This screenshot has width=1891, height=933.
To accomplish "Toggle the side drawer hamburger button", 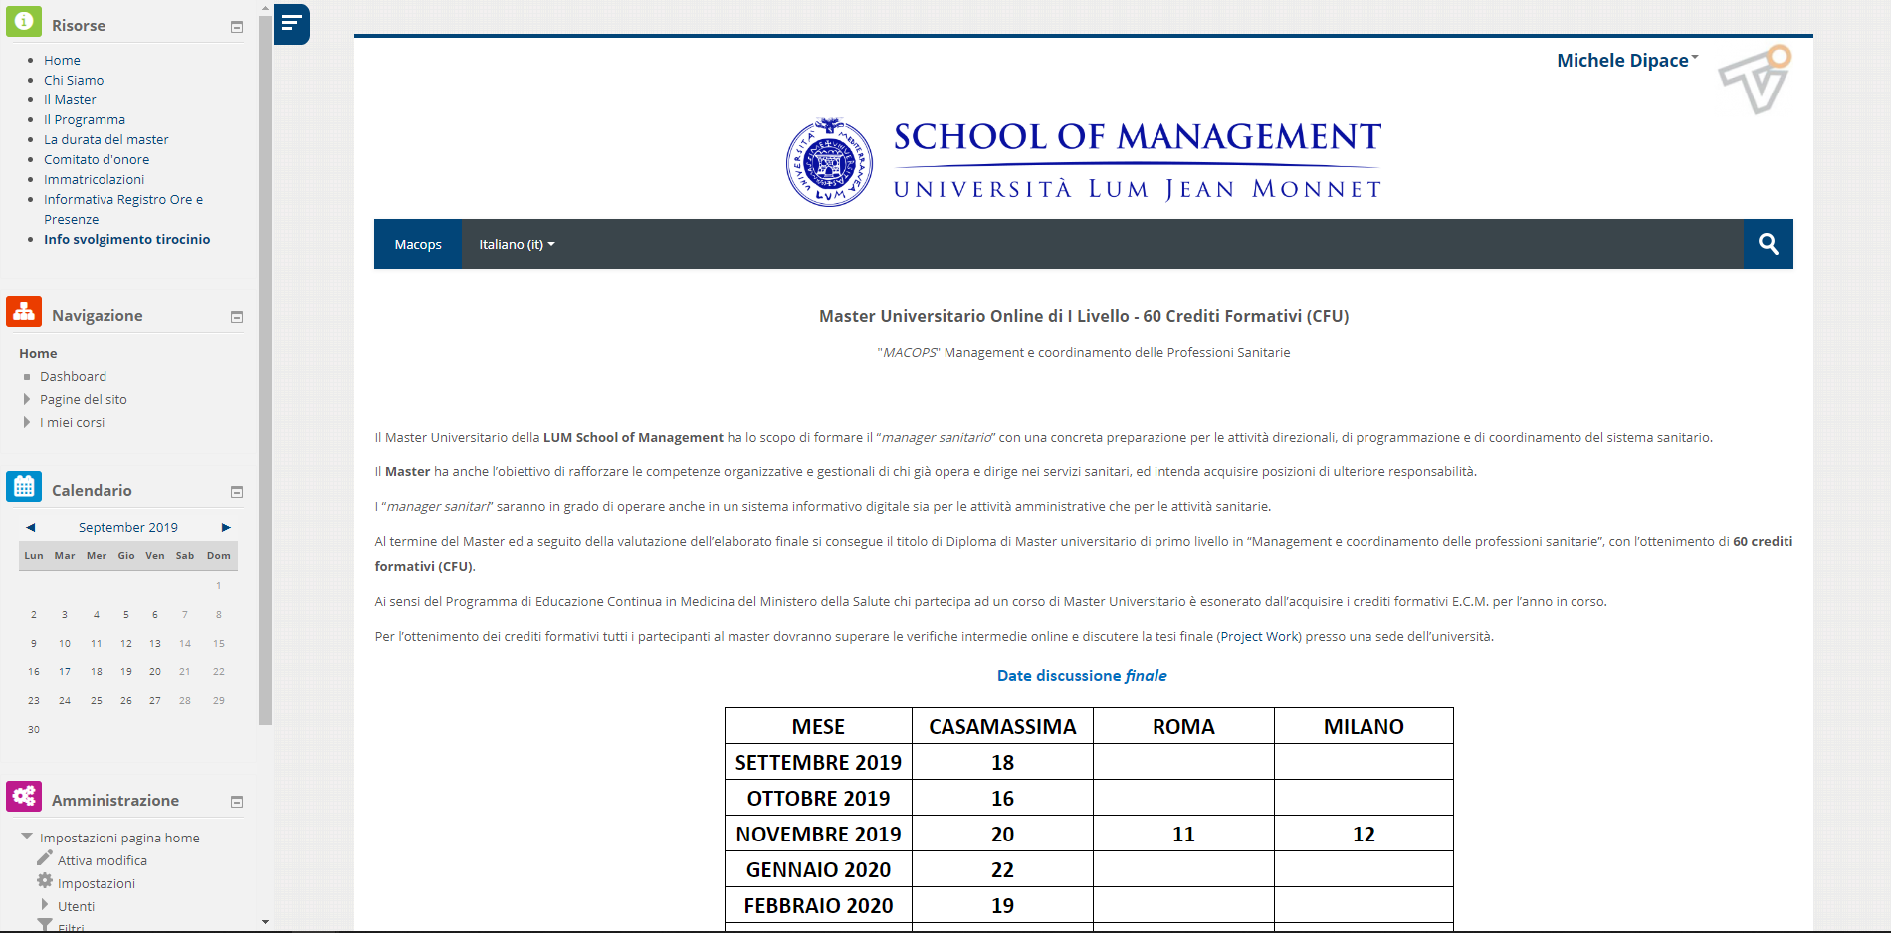I will [x=291, y=23].
